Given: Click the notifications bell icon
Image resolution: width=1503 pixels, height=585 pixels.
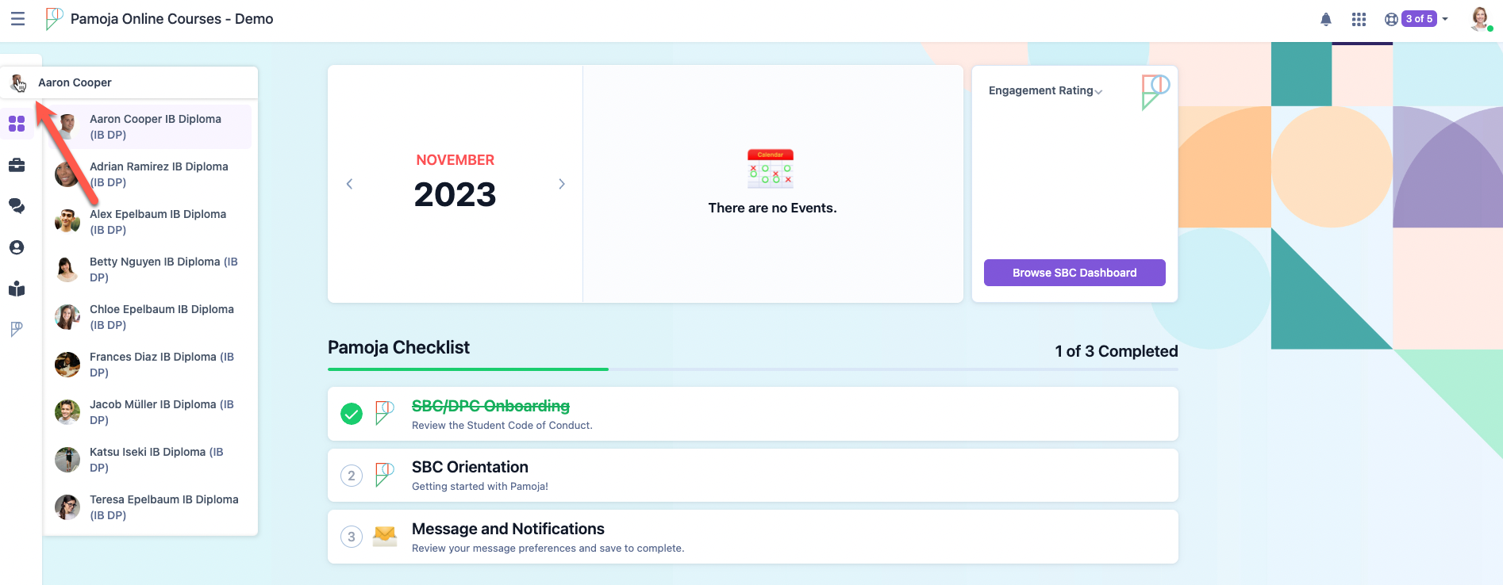Looking at the screenshot, I should pos(1325,19).
